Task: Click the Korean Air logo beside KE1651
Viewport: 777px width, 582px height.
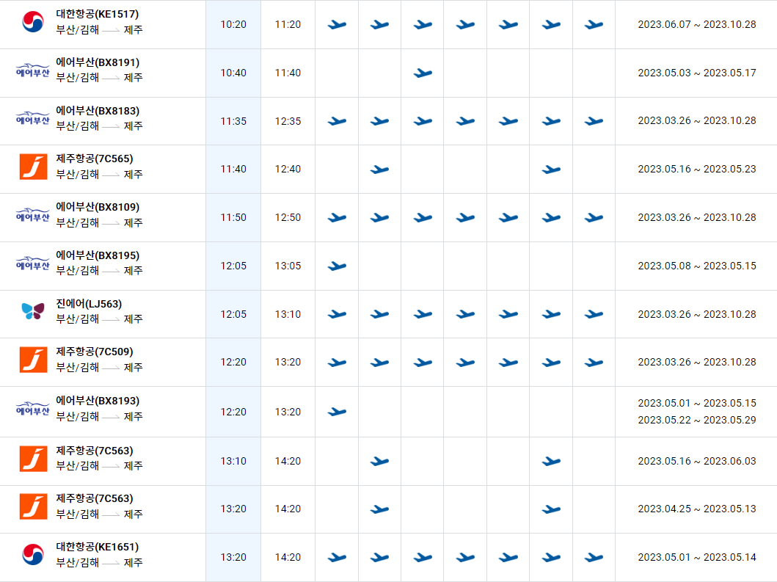Action: pos(33,554)
